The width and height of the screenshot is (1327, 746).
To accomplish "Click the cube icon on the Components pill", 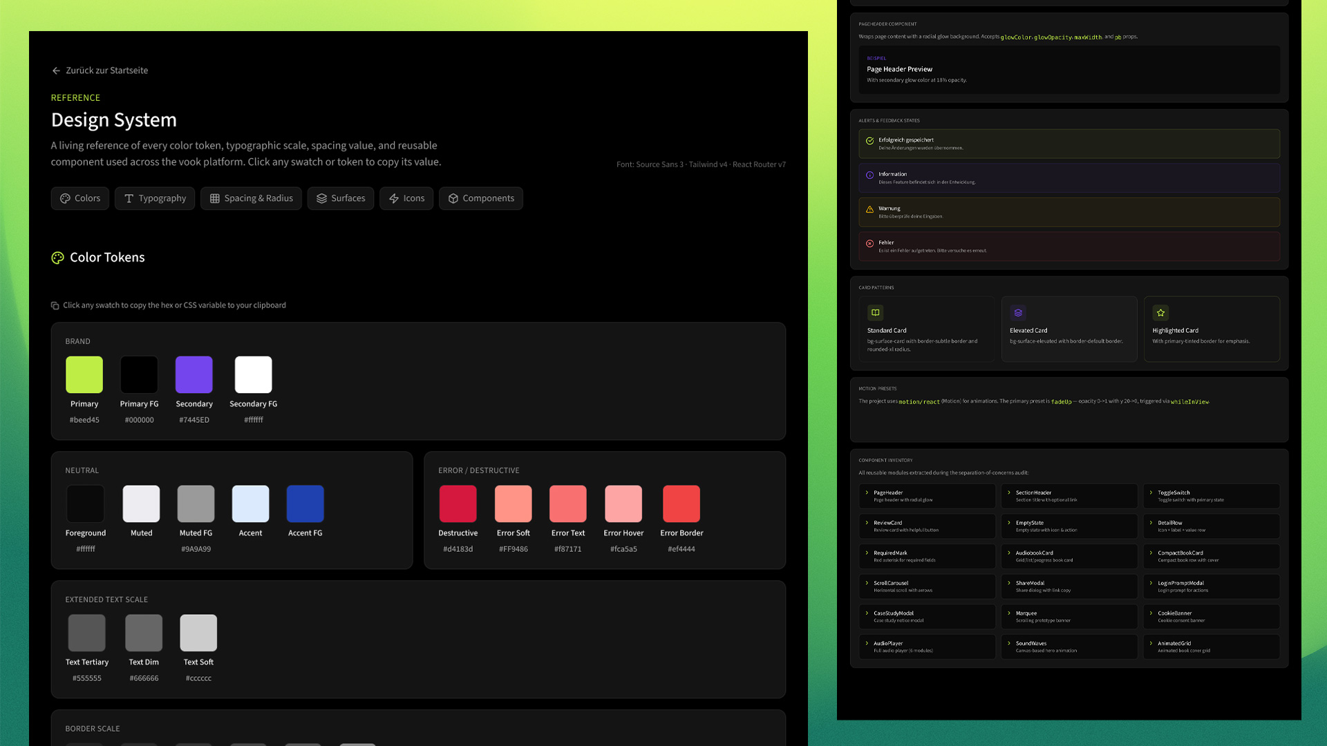I will 453,198.
